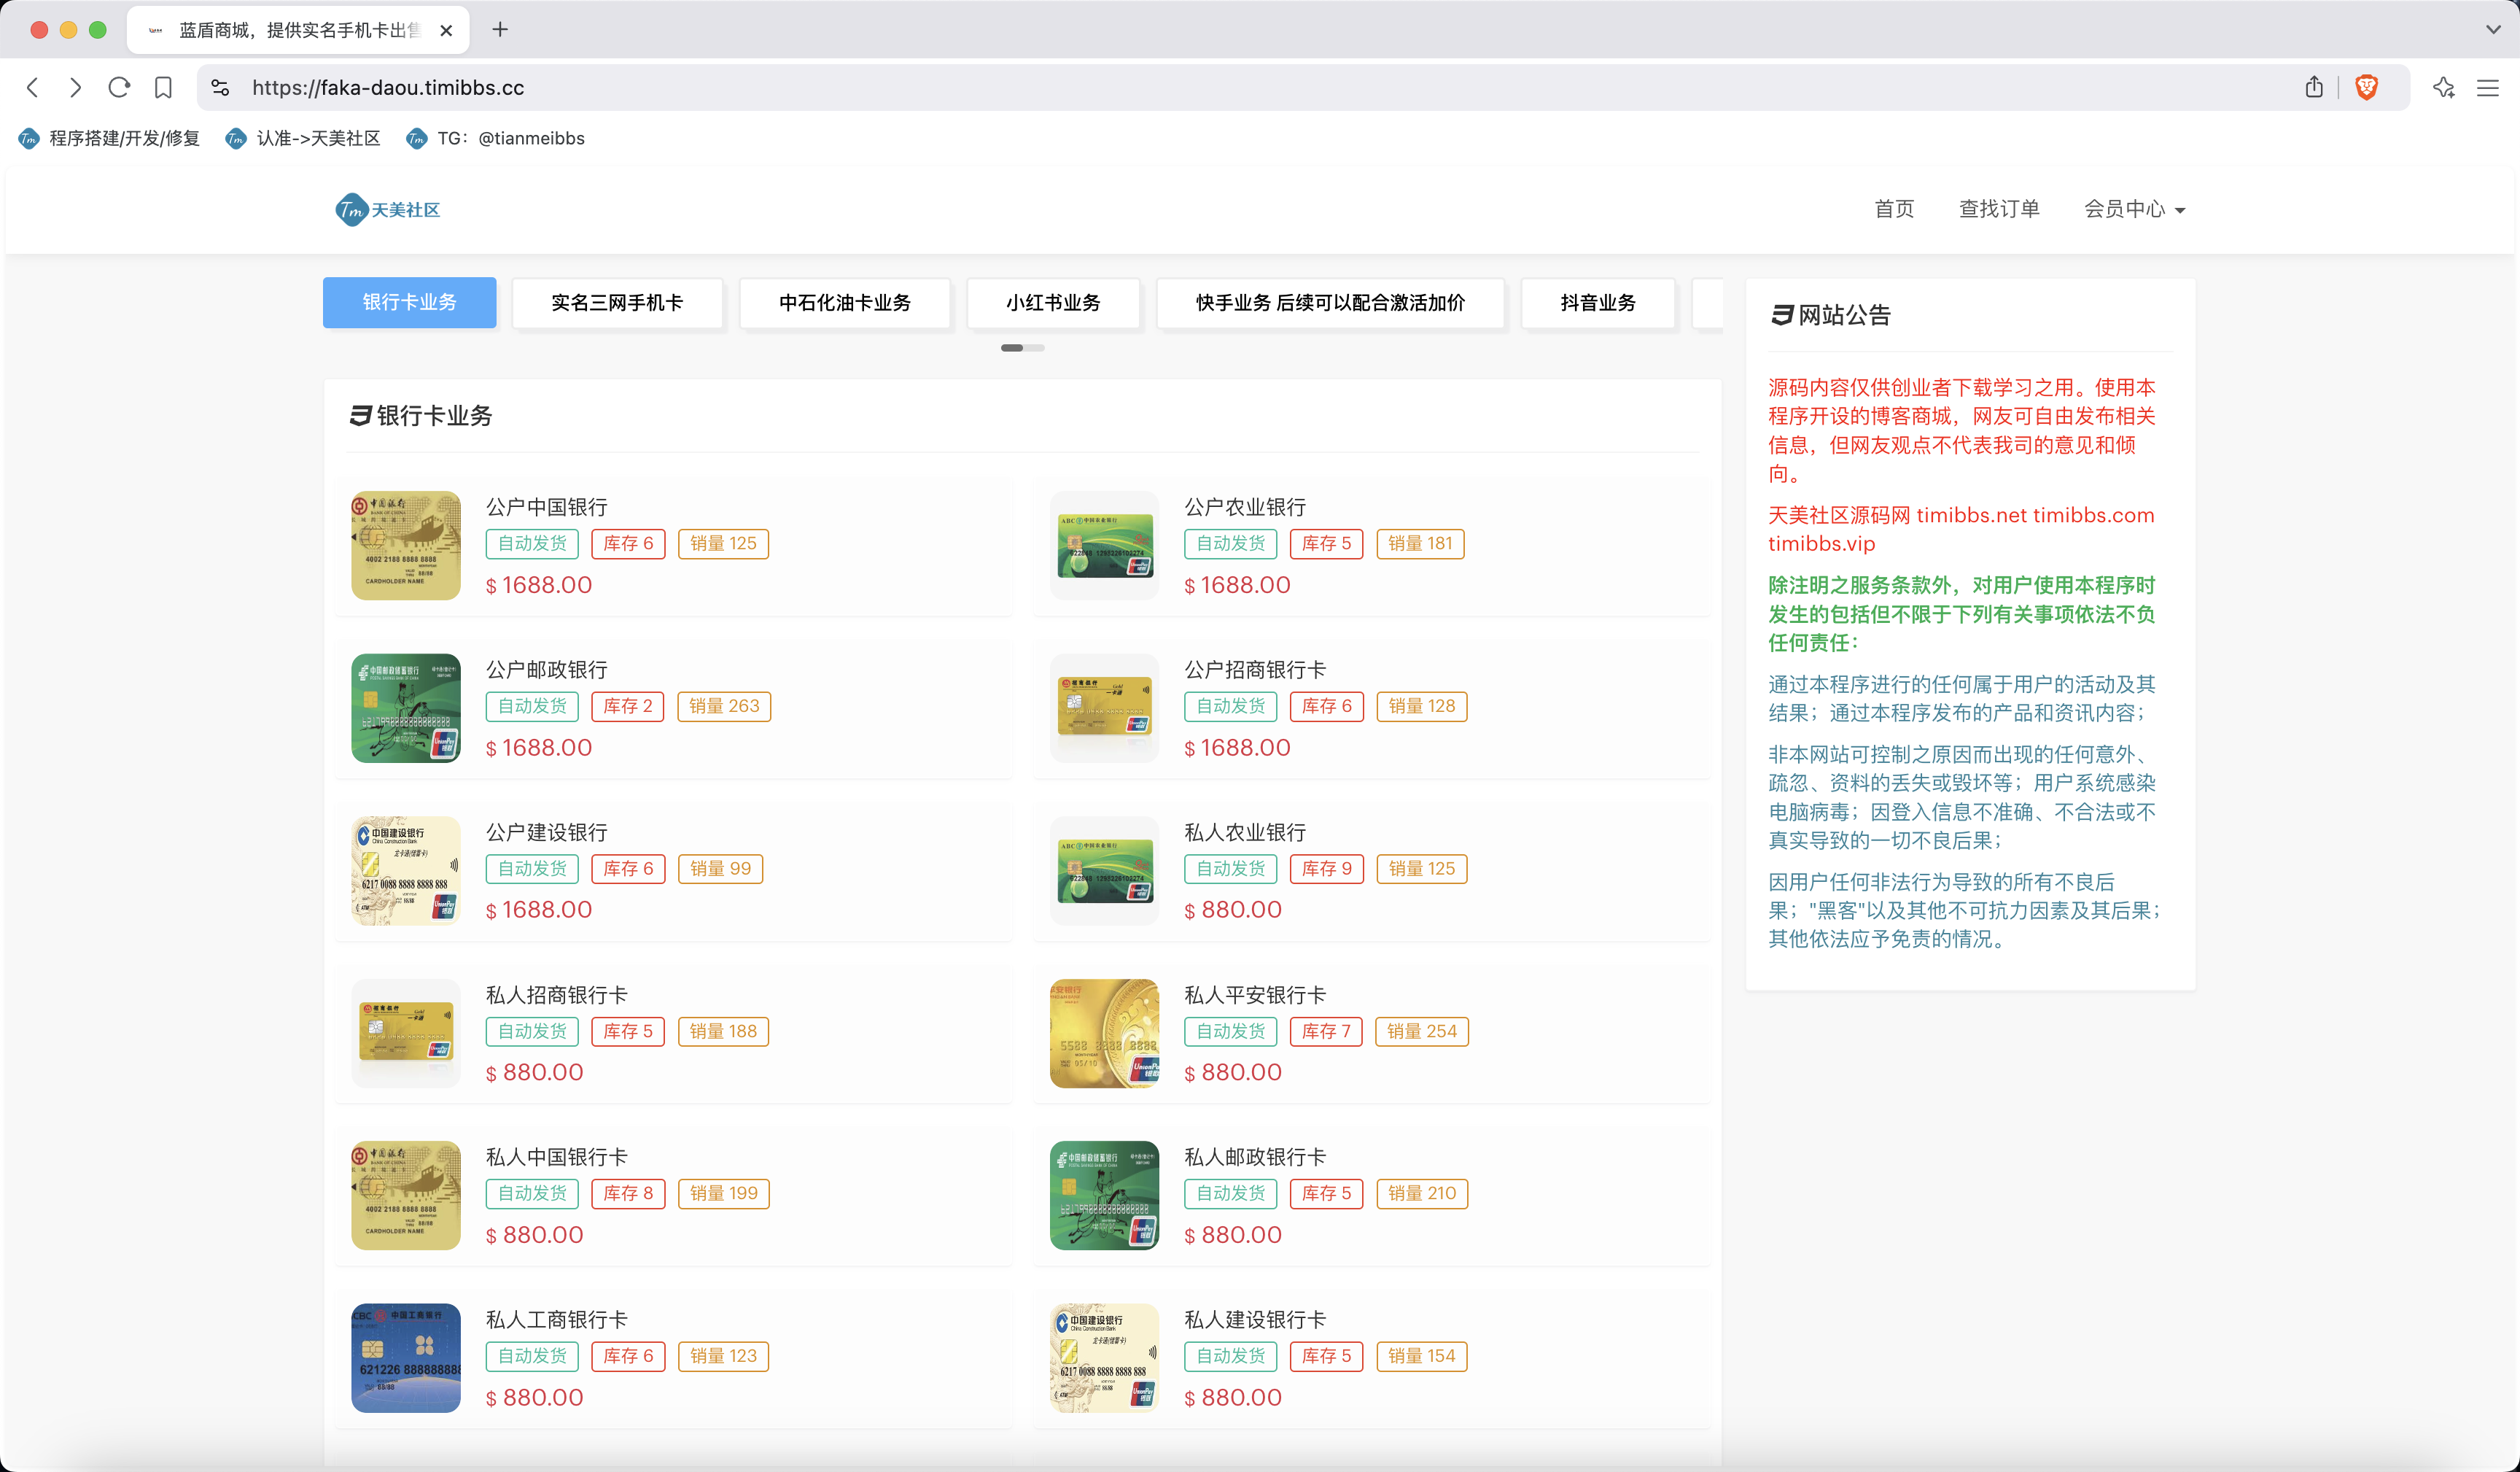Click 销量 210 tag on 私人邮政银行卡
2520x1472 pixels.
click(1422, 1193)
